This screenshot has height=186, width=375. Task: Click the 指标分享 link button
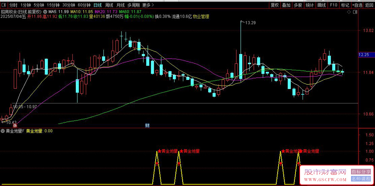[361, 171]
